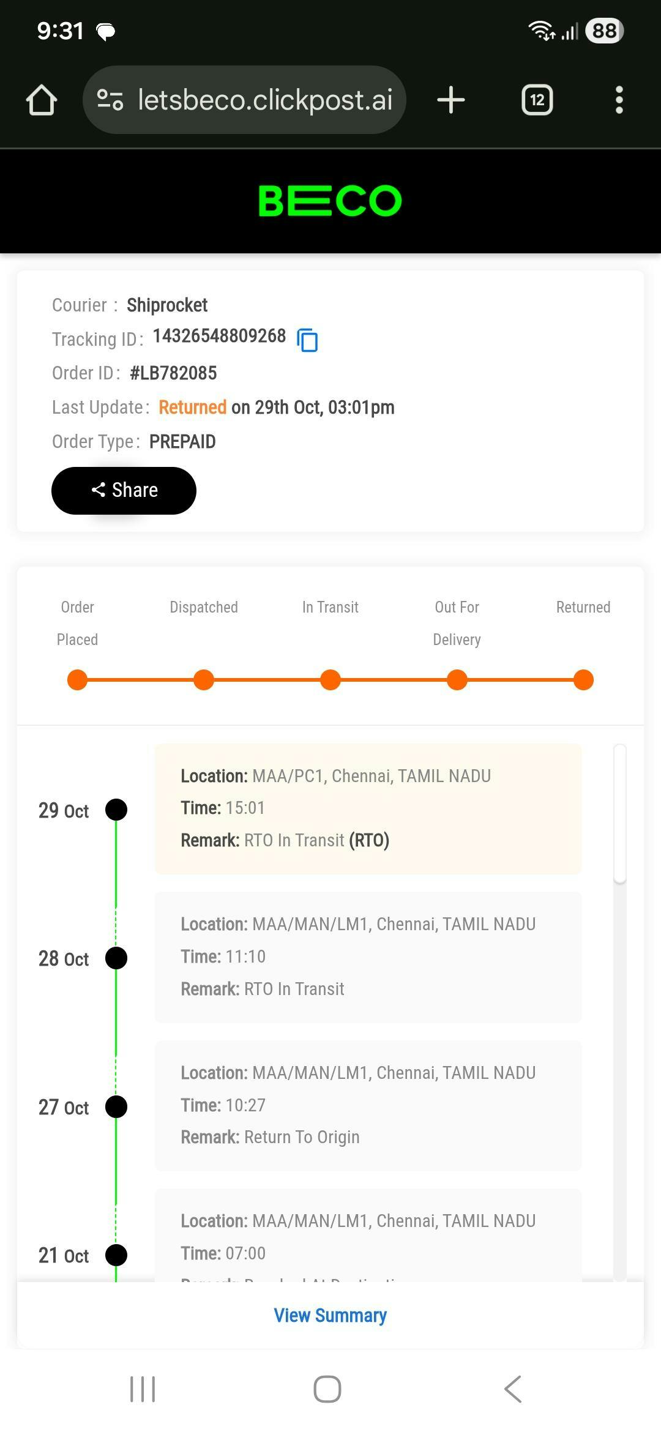
Task: Tap the letsbeco.clickpost.ai address bar
Action: click(264, 100)
